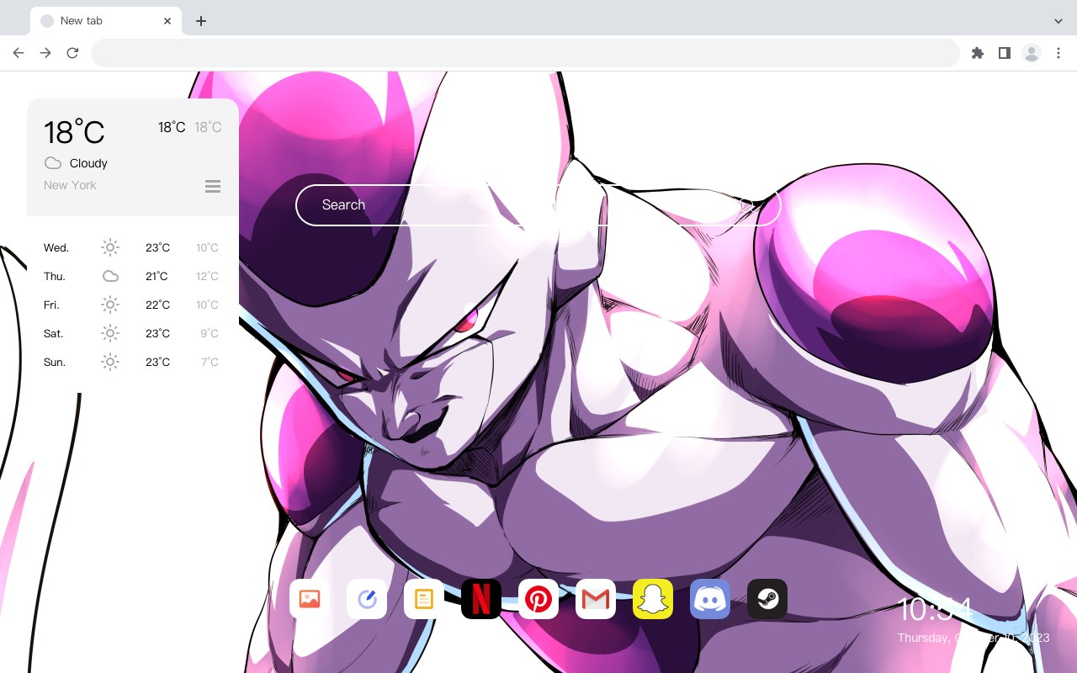Go back to the previous page
1077x673 pixels.
point(19,53)
